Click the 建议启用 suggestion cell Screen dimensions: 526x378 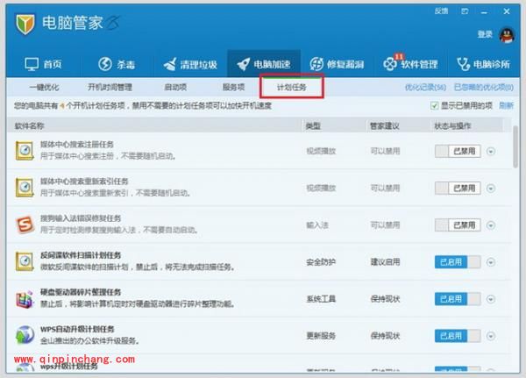tap(385, 262)
